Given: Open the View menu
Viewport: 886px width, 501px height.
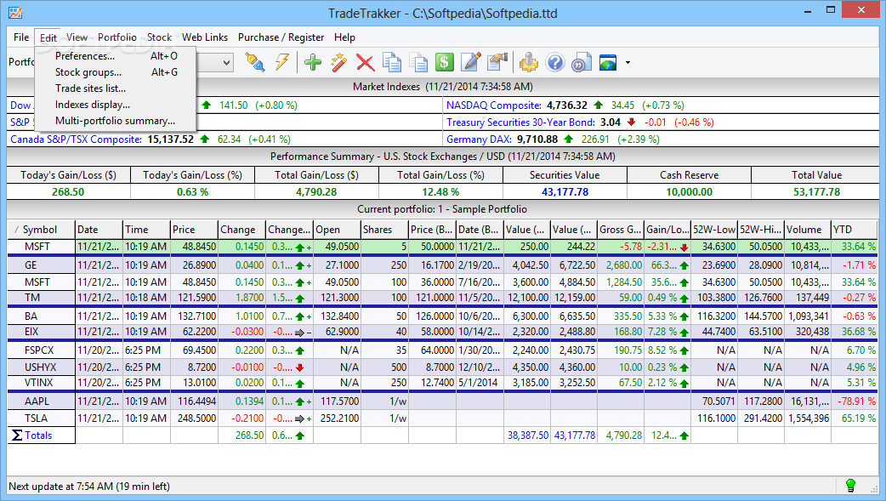Looking at the screenshot, I should [77, 37].
